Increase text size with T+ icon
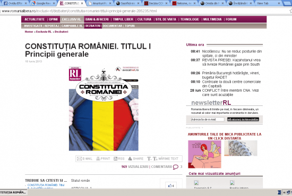Screen dimensions: 292x196 point(155,159)
